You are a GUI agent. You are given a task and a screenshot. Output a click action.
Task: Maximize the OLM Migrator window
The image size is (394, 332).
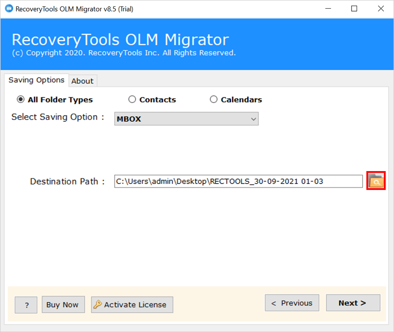pos(354,9)
